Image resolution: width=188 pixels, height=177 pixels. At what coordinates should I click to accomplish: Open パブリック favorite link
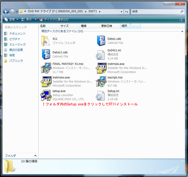16,61
